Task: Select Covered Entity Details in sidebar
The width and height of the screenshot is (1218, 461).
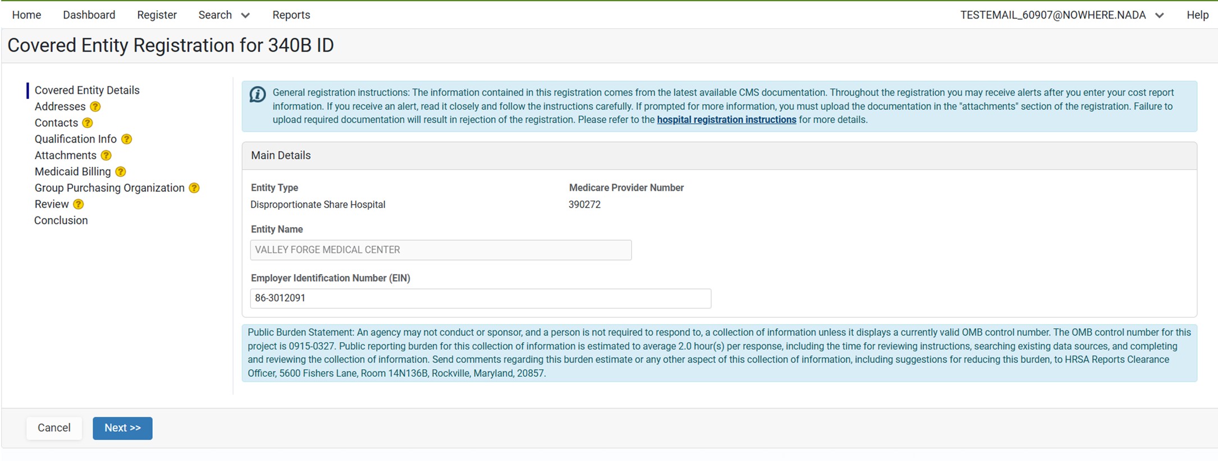Action: pyautogui.click(x=87, y=90)
